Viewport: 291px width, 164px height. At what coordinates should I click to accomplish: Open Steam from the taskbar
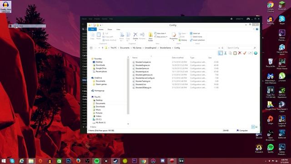tap(115, 161)
